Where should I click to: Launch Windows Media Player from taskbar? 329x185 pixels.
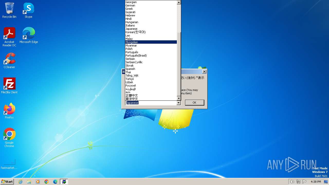(38, 182)
